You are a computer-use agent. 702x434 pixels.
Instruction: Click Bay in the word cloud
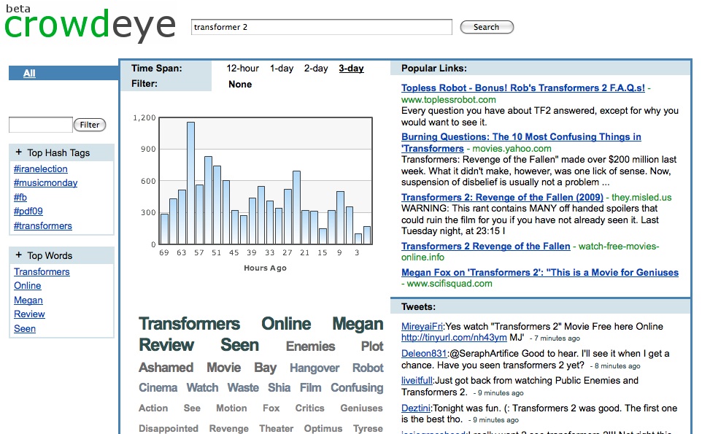click(265, 368)
